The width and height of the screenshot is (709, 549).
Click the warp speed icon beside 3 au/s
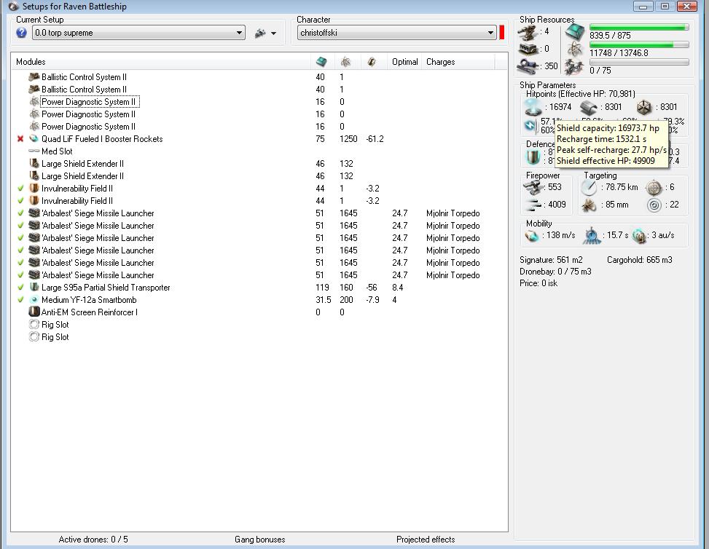pos(639,236)
